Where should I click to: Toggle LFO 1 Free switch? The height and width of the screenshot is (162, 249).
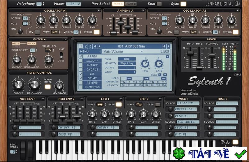coord(119,104)
